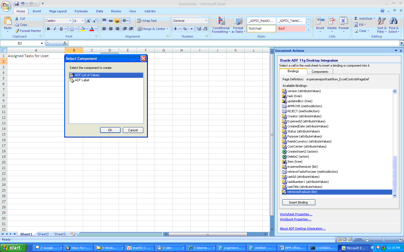Open the Workbook Properties link
Viewport: 404px width, 252px height.
point(295,219)
